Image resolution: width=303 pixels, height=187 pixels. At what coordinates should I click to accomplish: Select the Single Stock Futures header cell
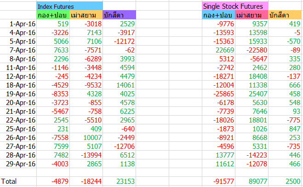click(x=235, y=6)
